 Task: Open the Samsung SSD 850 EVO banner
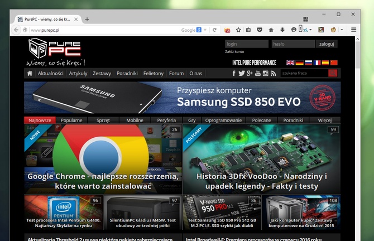pyautogui.click(x=182, y=98)
